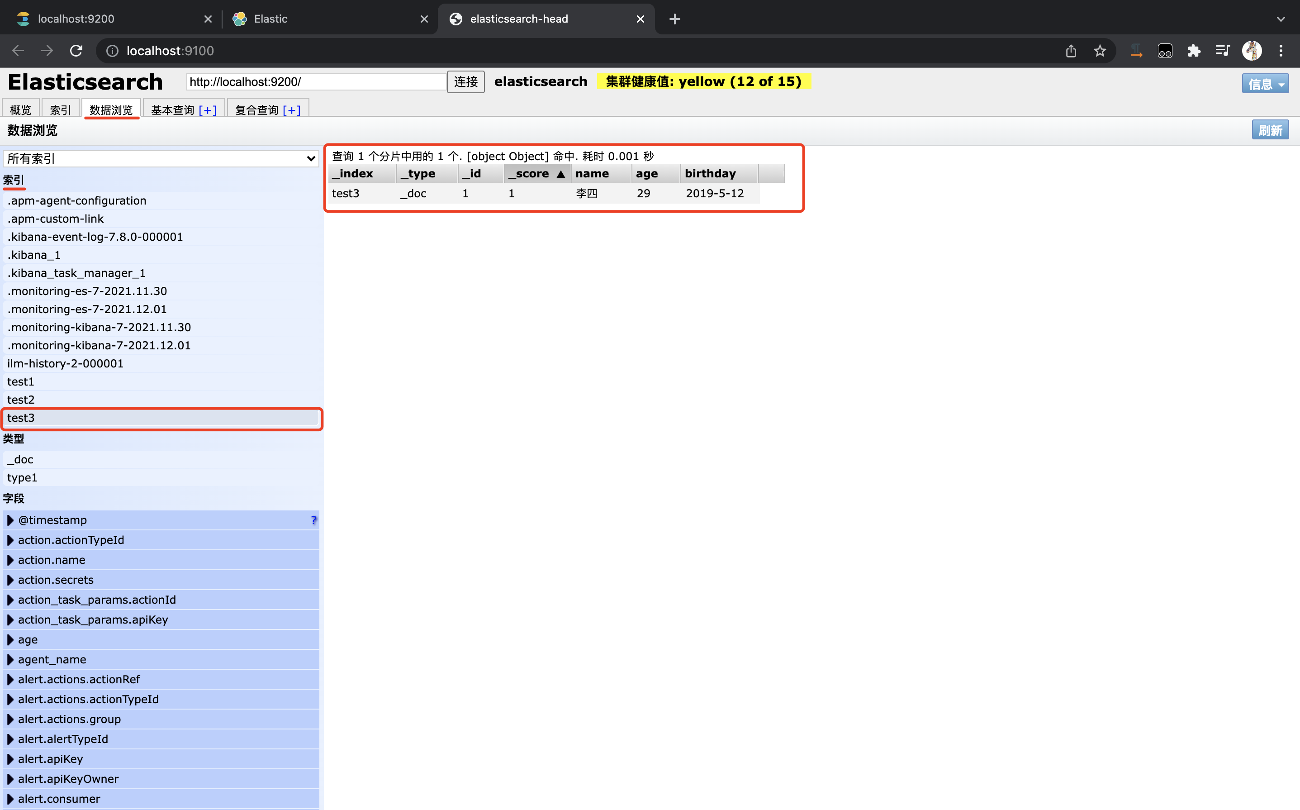This screenshot has height=810, width=1300.
Task: Click the browser forward arrow
Action: [x=47, y=51]
